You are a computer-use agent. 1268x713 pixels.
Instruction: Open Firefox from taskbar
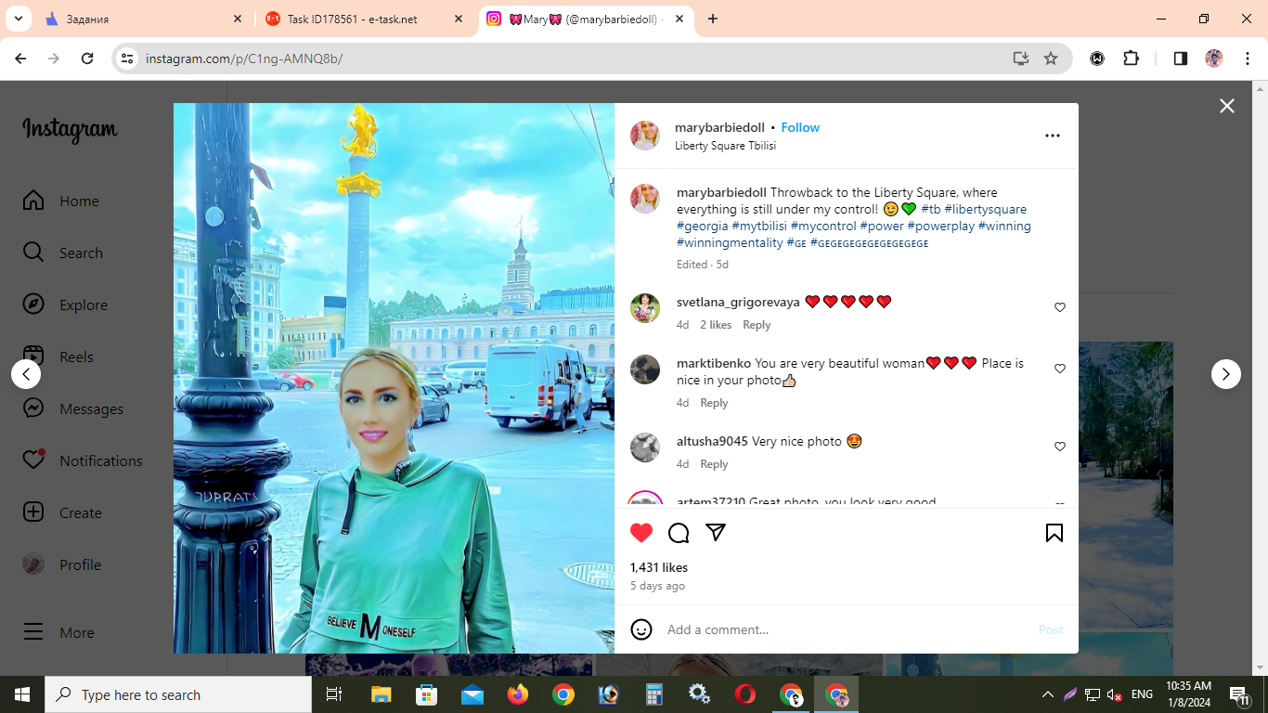(518, 694)
